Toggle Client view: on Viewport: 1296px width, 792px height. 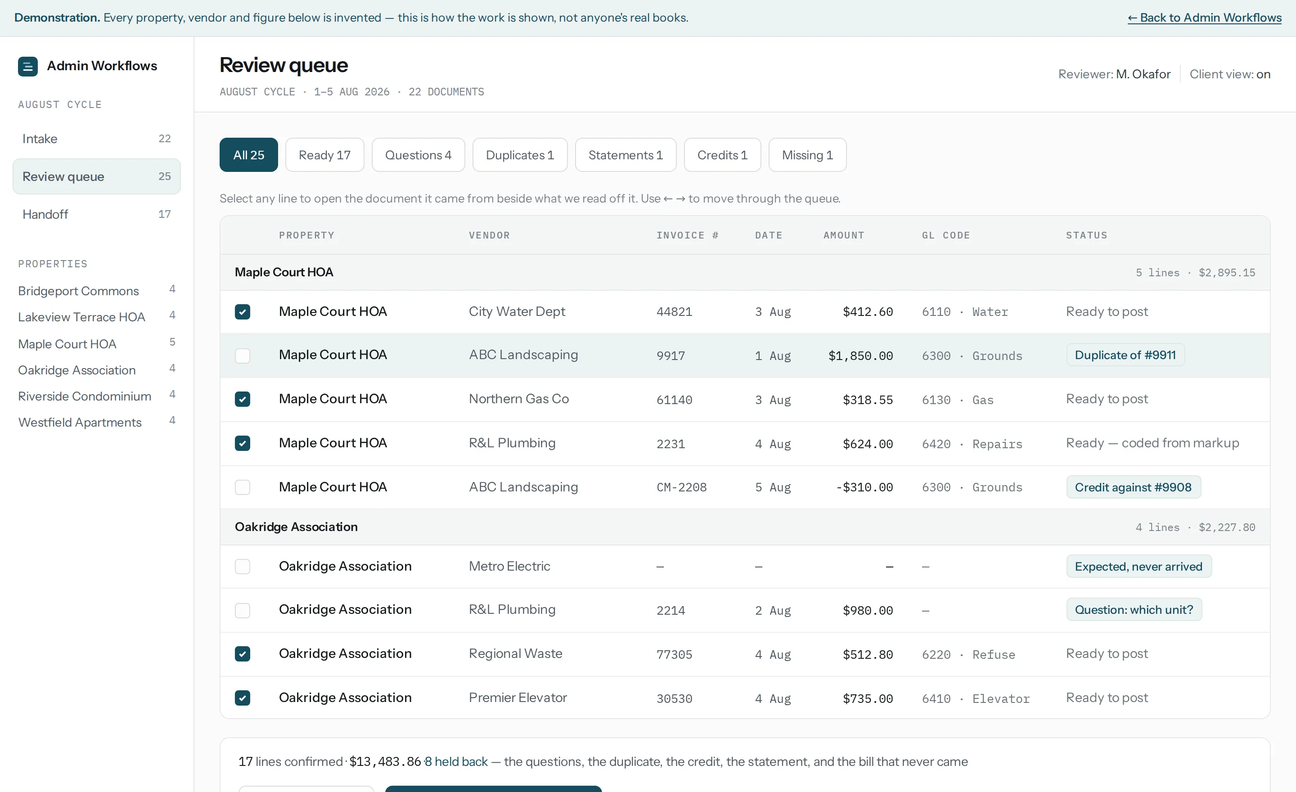click(x=1230, y=75)
